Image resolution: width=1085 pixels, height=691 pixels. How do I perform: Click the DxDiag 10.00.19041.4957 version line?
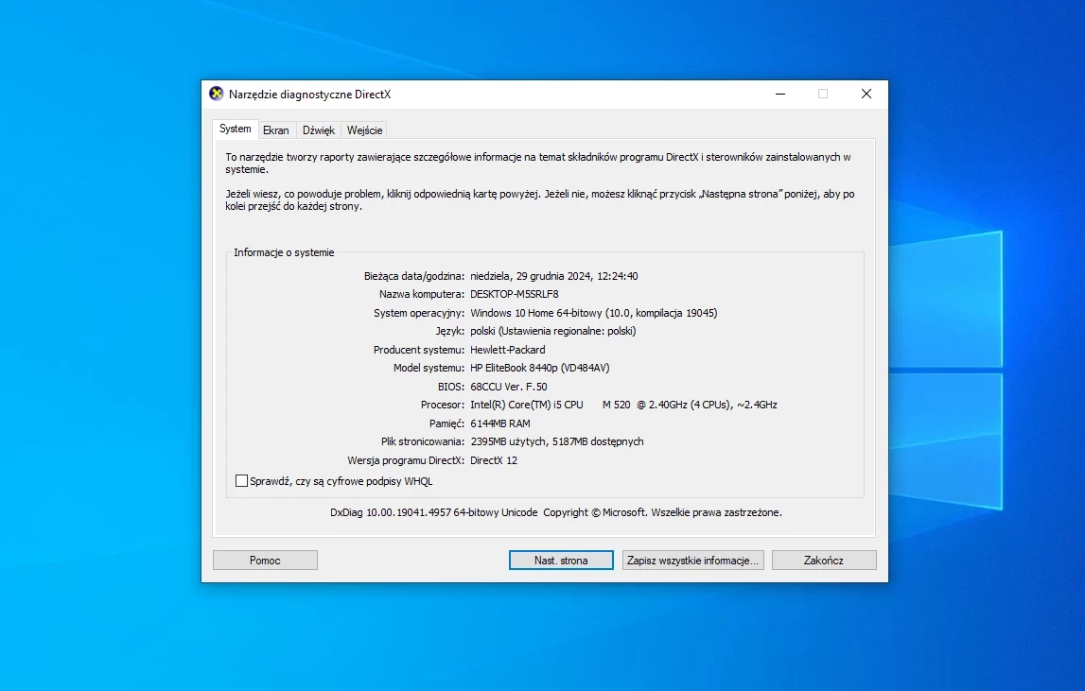point(555,512)
